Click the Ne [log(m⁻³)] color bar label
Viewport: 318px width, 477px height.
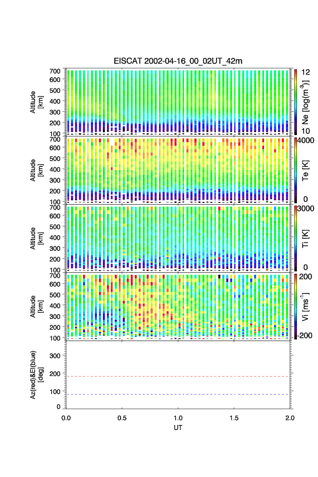pos(307,101)
